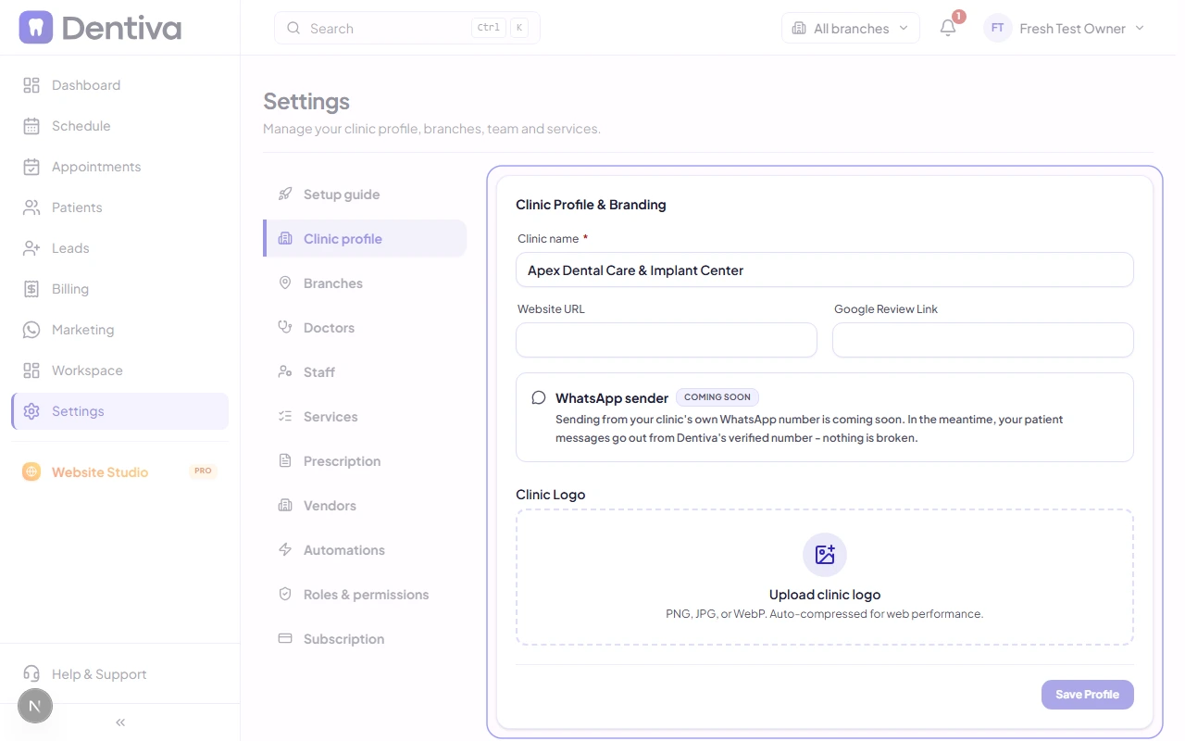The height and width of the screenshot is (741, 1185).
Task: Click the Schedule calendar icon
Action: 31,126
